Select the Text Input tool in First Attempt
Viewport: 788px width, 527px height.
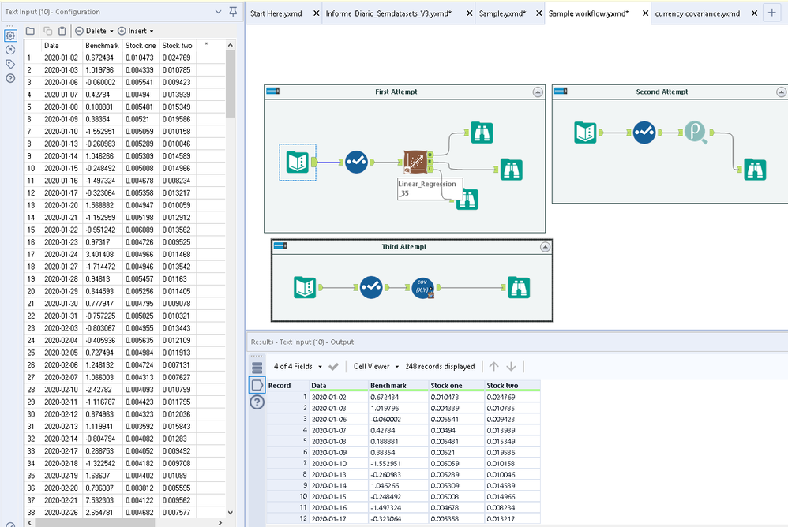(x=298, y=163)
